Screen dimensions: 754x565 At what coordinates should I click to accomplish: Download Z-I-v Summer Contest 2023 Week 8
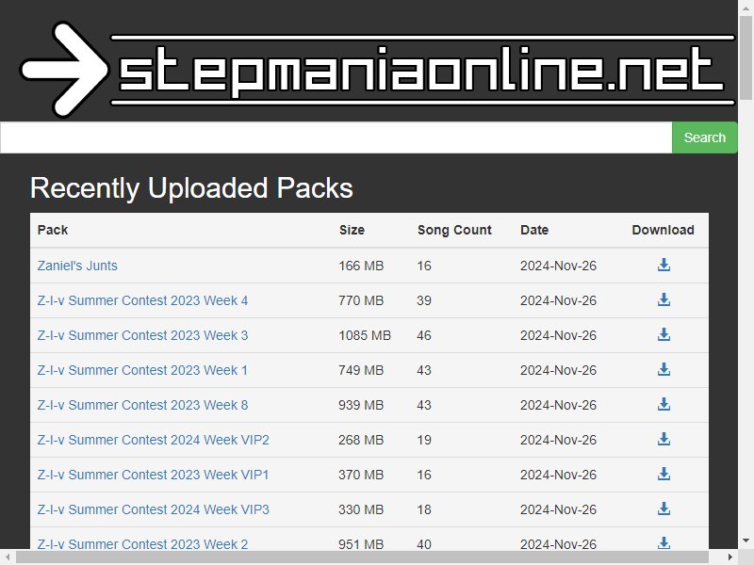click(x=664, y=404)
